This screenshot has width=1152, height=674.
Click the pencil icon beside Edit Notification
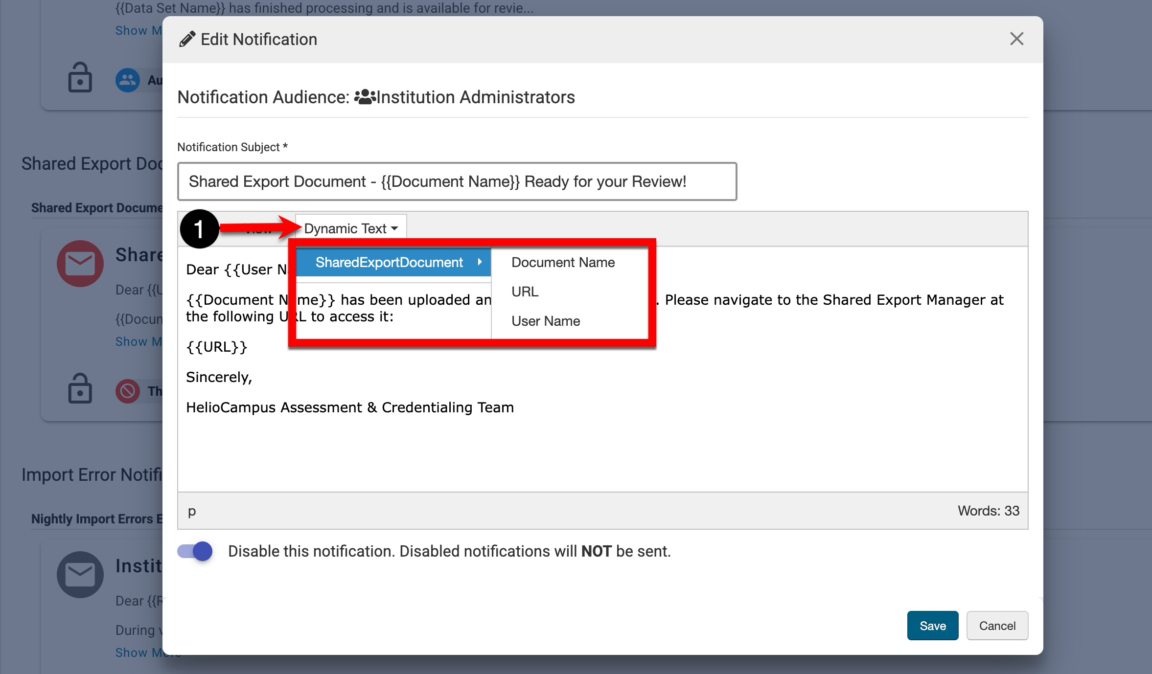click(187, 39)
